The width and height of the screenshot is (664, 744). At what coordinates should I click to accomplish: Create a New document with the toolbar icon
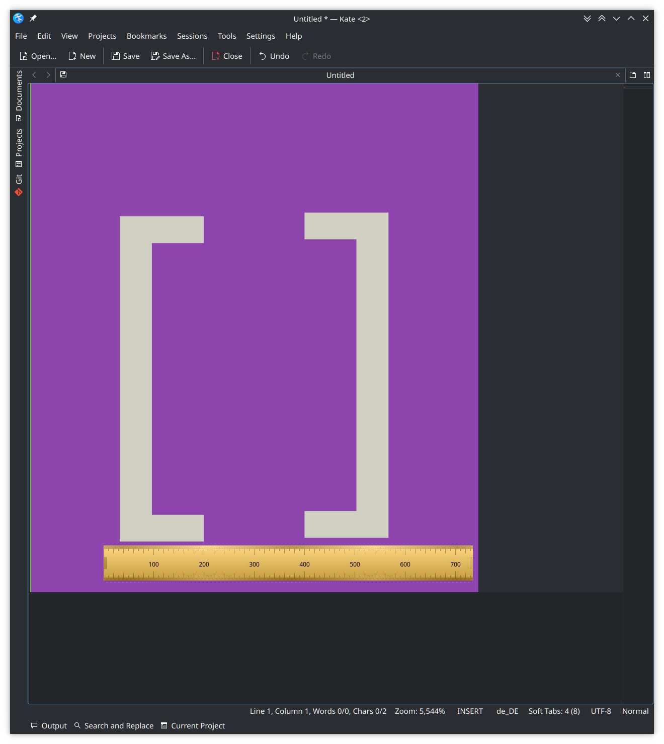(x=81, y=56)
